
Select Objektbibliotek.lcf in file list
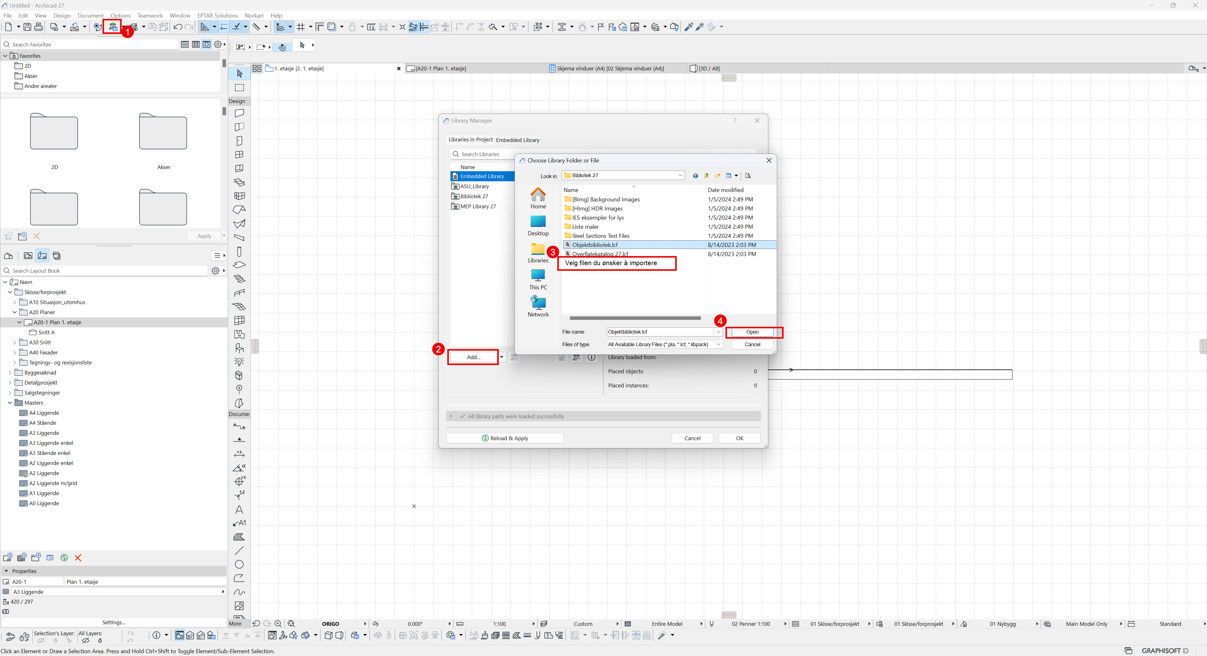595,245
